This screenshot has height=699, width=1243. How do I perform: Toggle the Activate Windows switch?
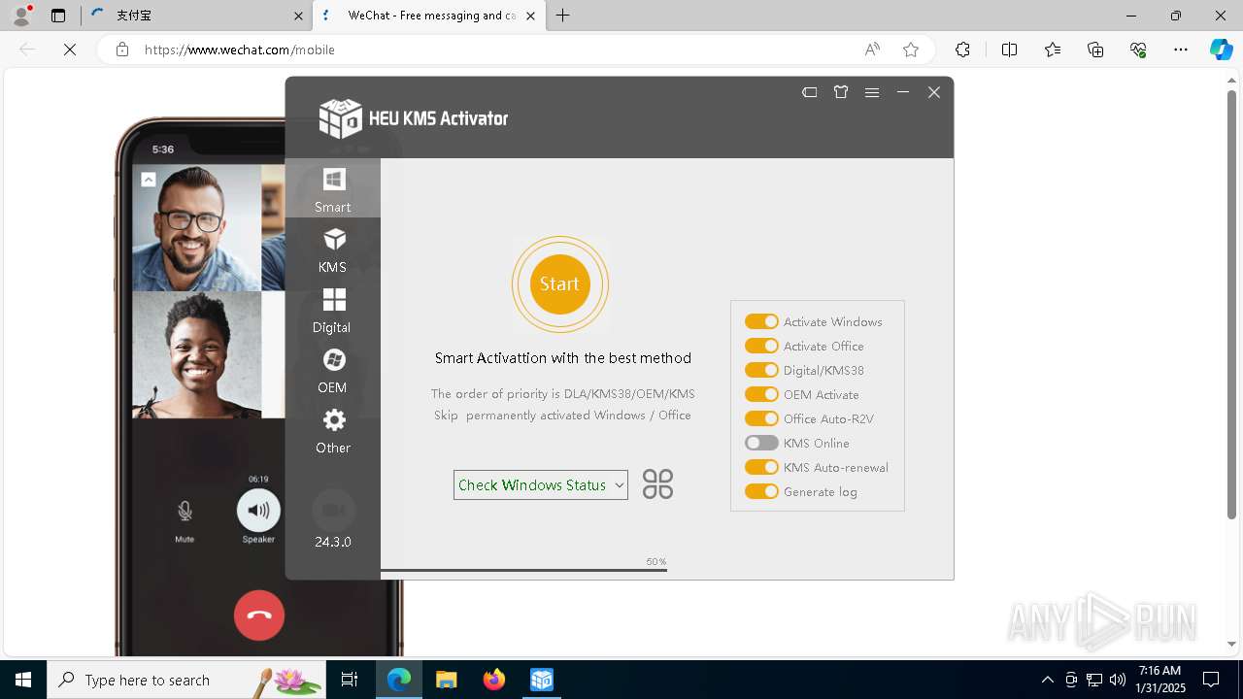[x=761, y=321]
